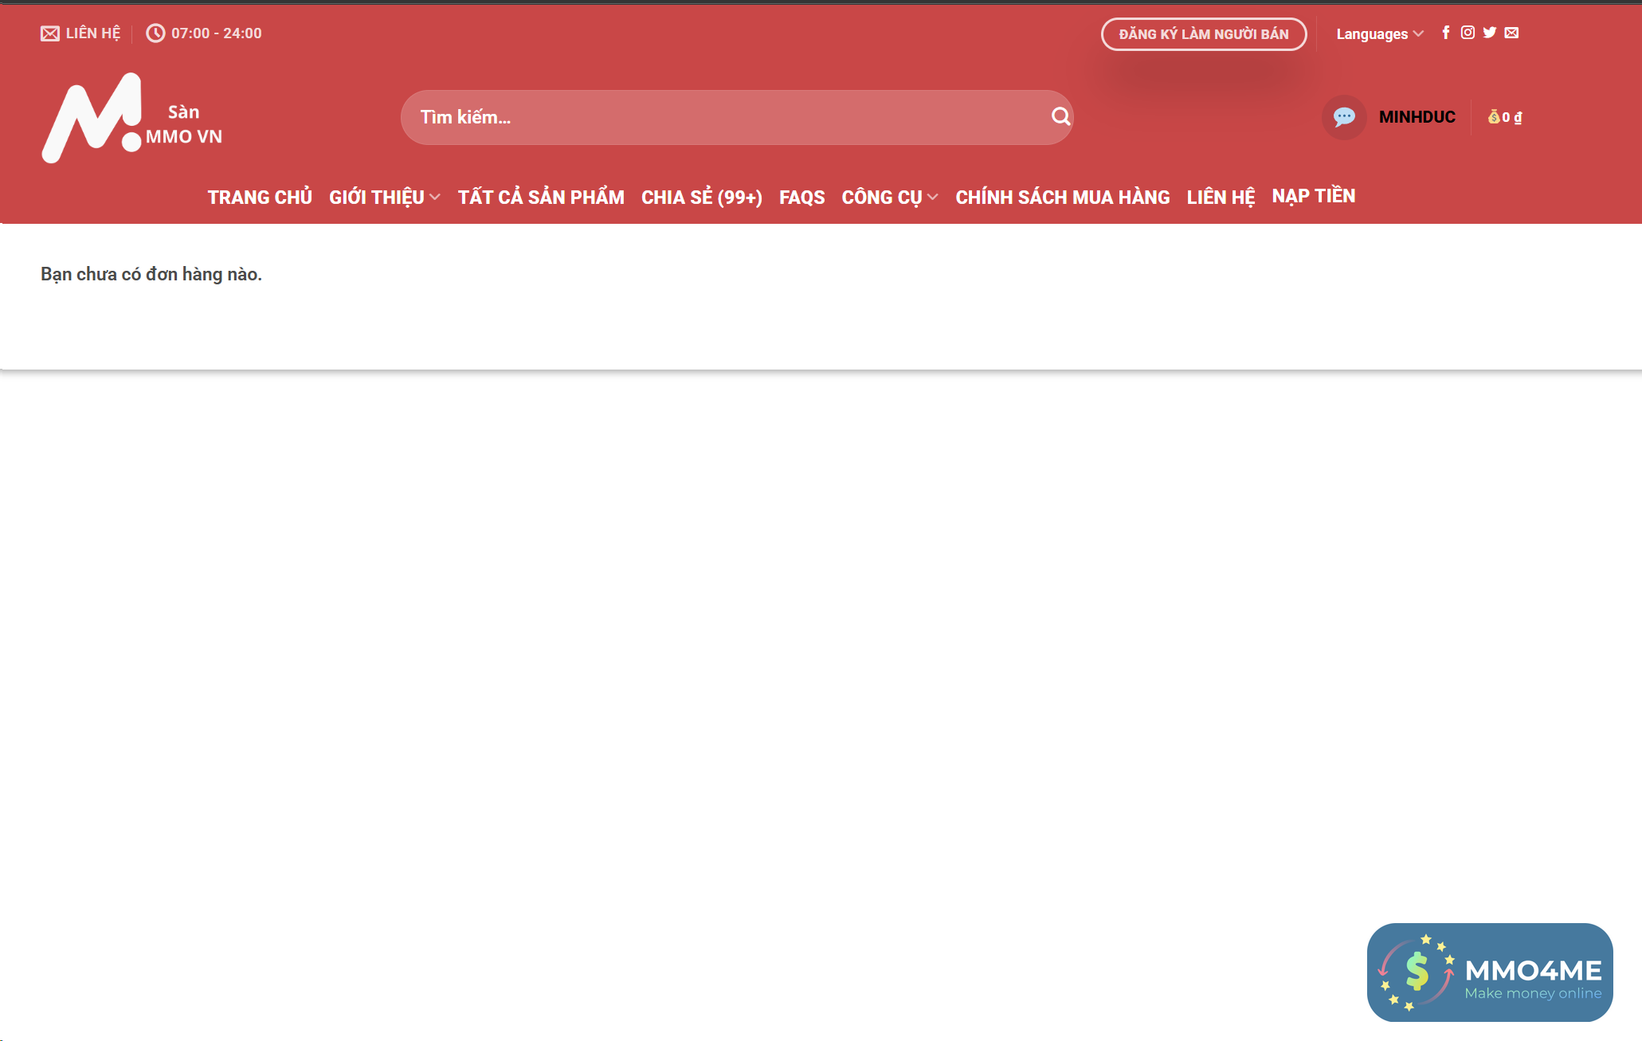Open the Twitter social icon
This screenshot has width=1642, height=1041.
point(1490,33)
